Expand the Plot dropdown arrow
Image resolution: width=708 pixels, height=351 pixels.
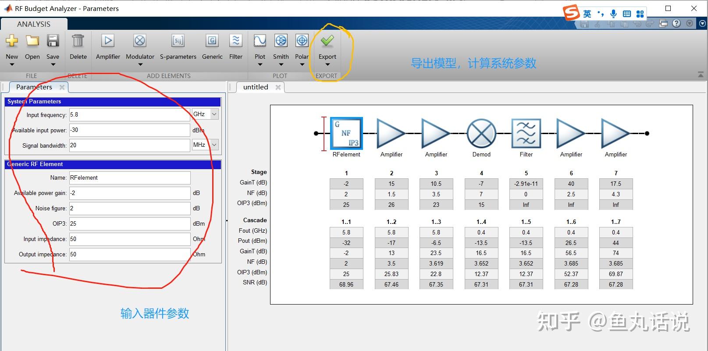pyautogui.click(x=260, y=65)
